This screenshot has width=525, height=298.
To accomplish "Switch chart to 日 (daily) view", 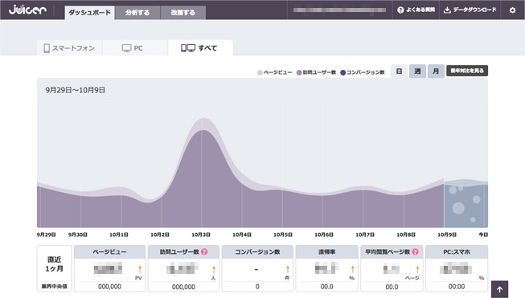I will (399, 71).
